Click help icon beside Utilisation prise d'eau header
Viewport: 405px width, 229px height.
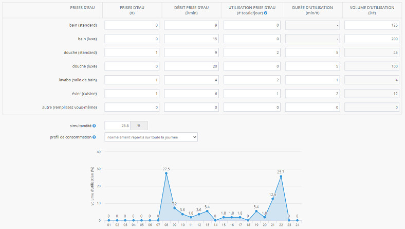click(265, 13)
